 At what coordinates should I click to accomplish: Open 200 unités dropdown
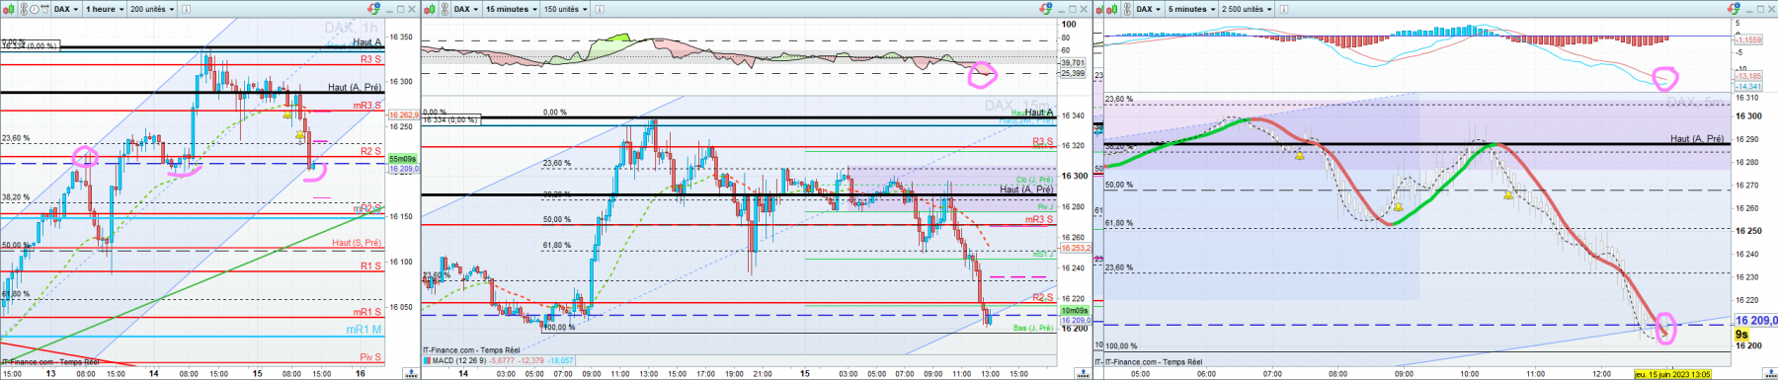[152, 9]
